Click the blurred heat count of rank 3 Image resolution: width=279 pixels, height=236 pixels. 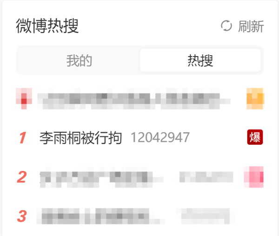206,216
